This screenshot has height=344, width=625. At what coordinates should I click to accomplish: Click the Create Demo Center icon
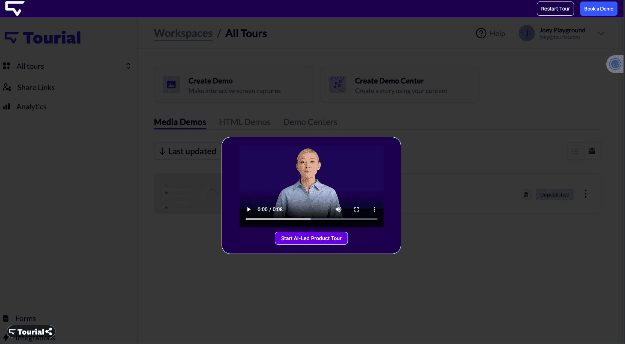(337, 84)
